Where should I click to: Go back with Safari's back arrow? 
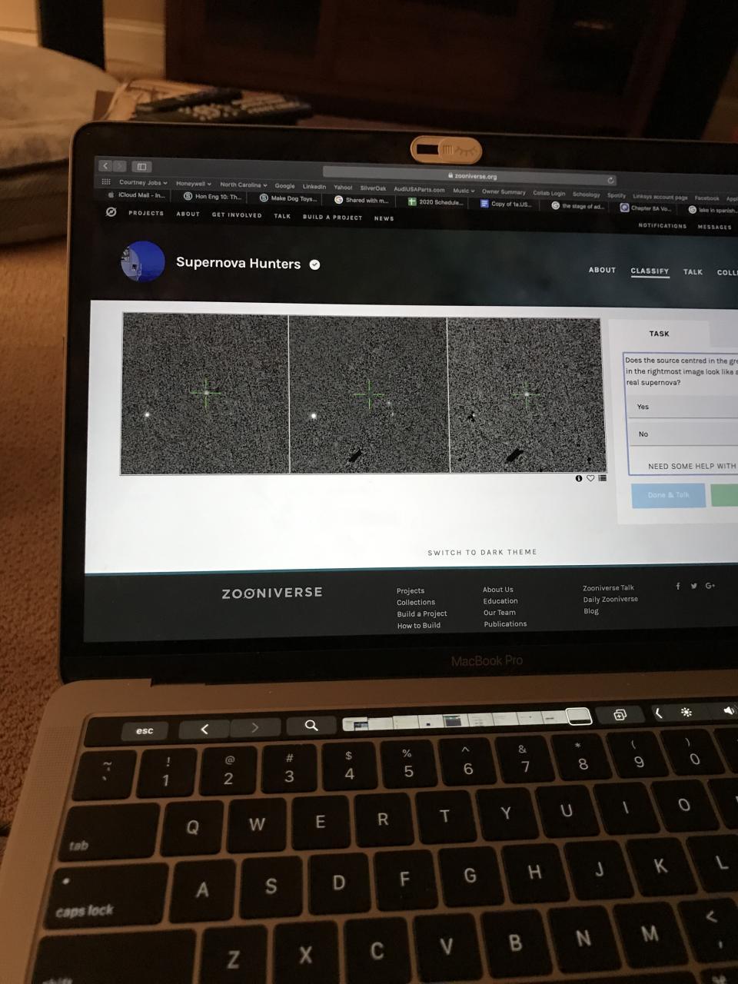[106, 165]
